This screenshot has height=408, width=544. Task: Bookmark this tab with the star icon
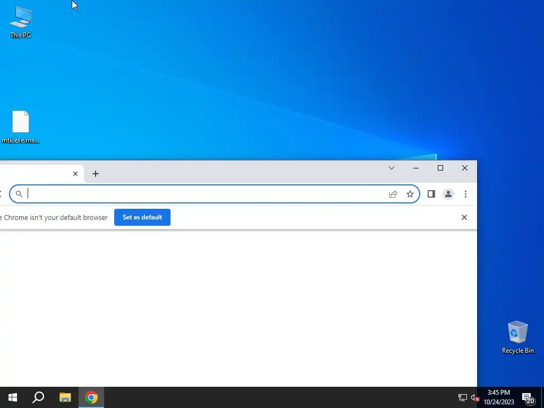pyautogui.click(x=410, y=194)
